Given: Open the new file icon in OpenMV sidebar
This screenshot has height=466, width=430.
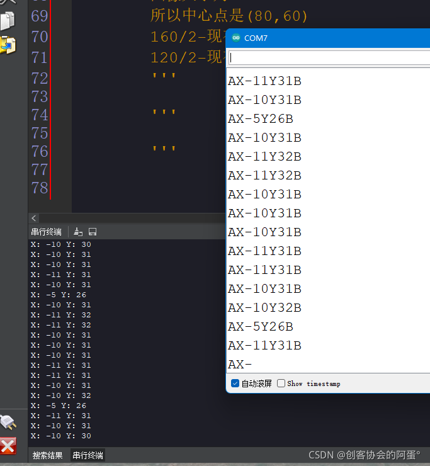Looking at the screenshot, I should [x=8, y=21].
